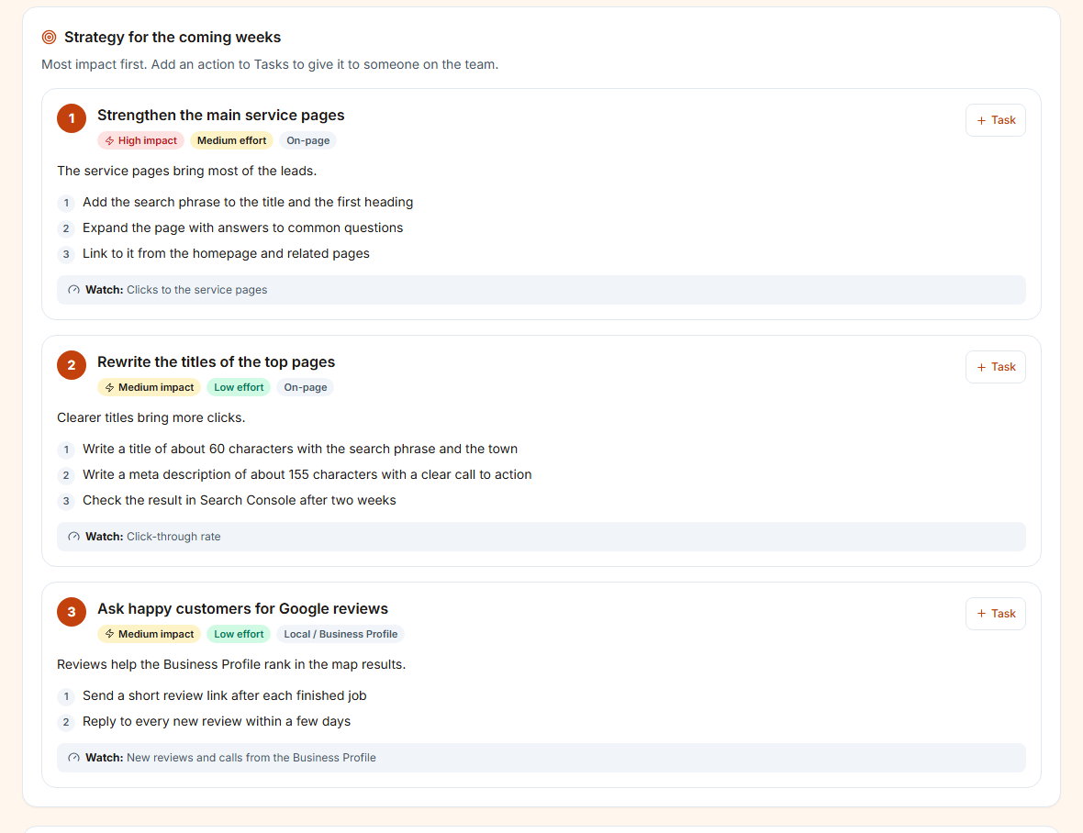Add task for Ask happy customers for Google reviews
This screenshot has height=833, width=1083.
995,614
